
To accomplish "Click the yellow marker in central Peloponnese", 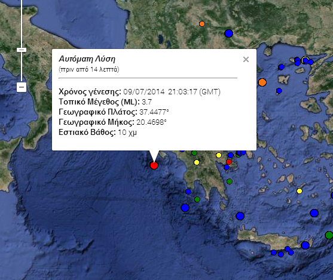I will pyautogui.click(x=197, y=162).
